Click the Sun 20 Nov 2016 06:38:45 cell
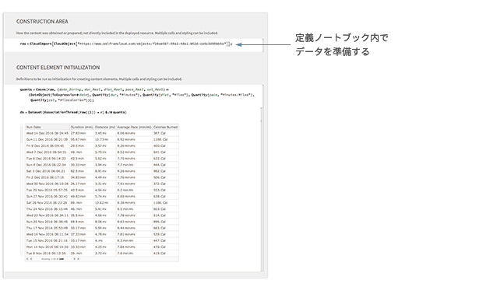The image size is (497, 287). click(48, 222)
